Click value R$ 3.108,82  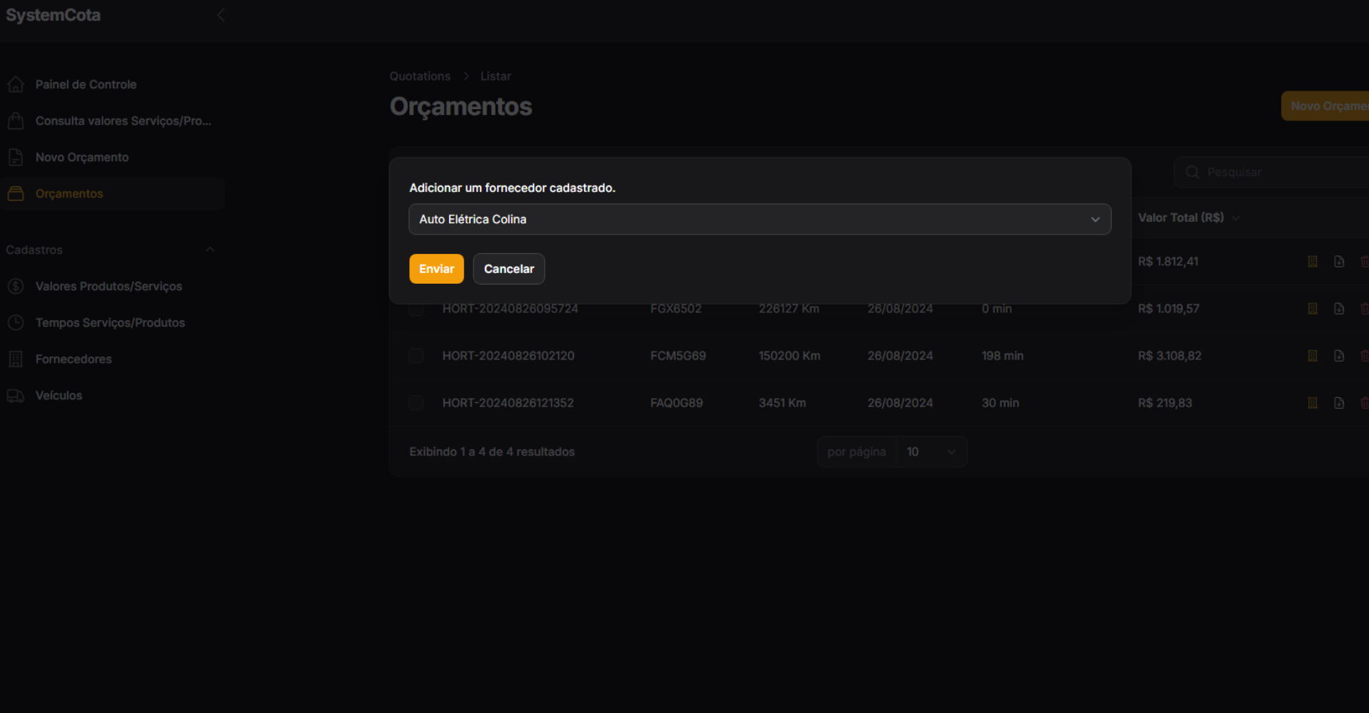click(x=1169, y=356)
